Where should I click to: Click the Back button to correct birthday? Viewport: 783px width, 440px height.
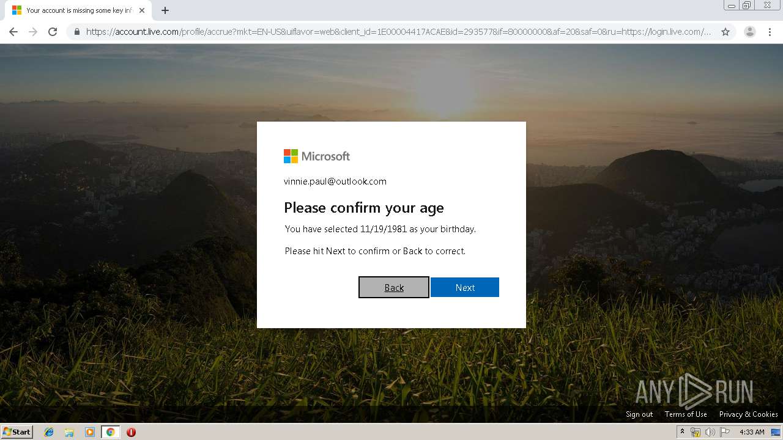pyautogui.click(x=394, y=287)
